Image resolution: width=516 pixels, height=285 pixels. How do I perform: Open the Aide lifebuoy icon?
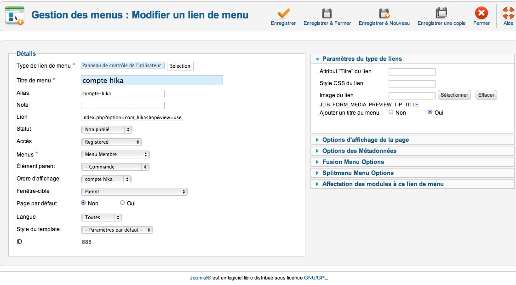pyautogui.click(x=509, y=13)
